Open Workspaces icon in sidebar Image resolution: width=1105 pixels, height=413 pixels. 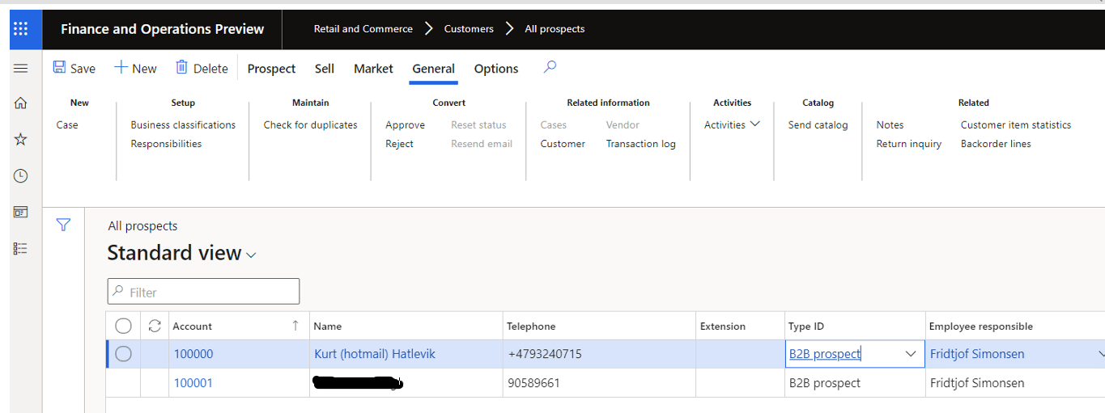pos(21,213)
